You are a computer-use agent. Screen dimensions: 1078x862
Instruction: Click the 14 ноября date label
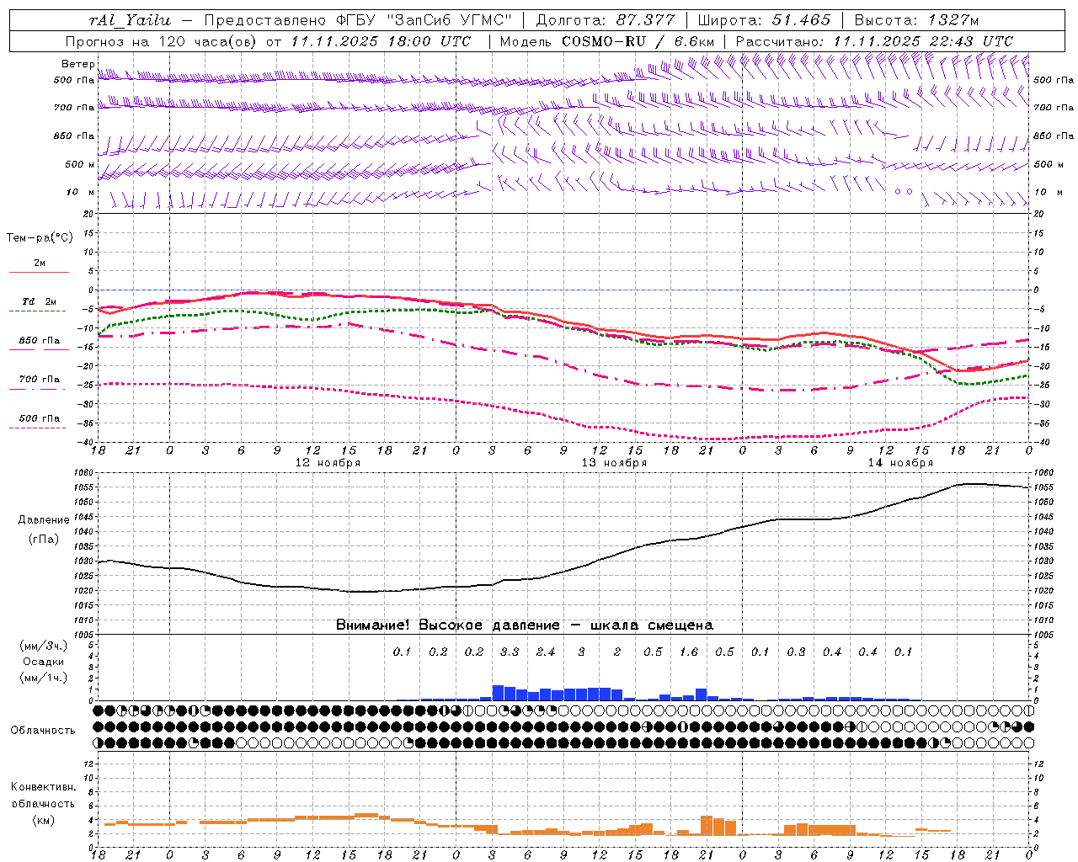[x=901, y=463]
